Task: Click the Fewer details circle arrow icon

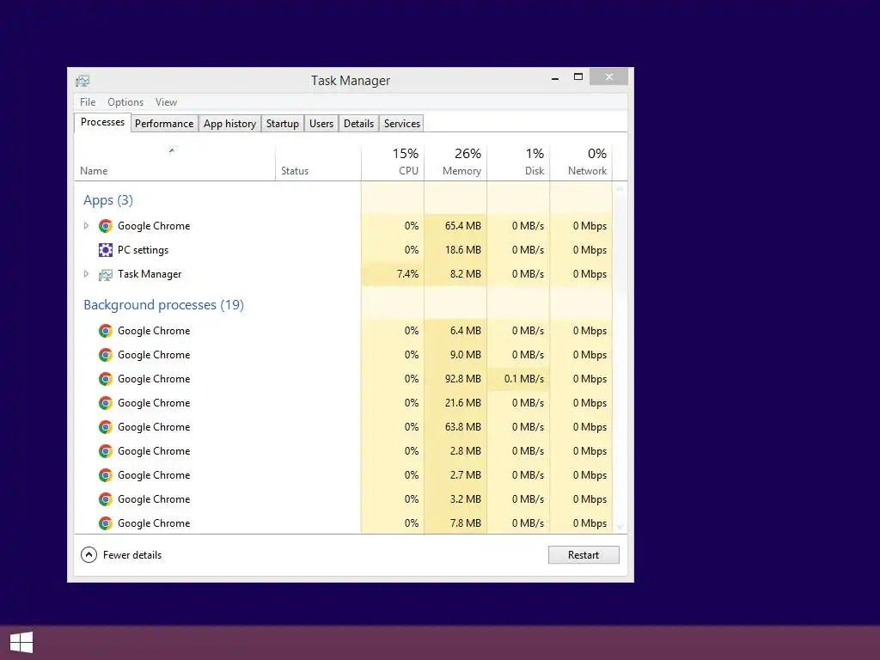Action: 89,555
